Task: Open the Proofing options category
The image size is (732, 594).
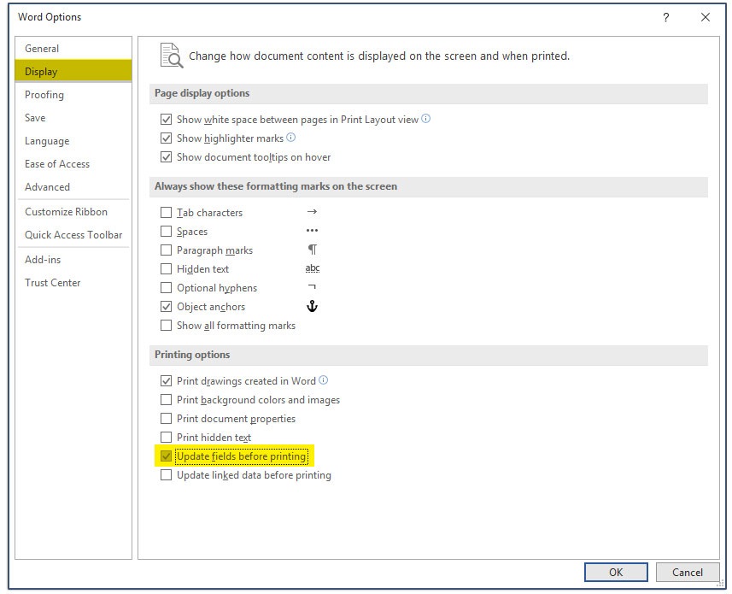Action: [x=44, y=95]
